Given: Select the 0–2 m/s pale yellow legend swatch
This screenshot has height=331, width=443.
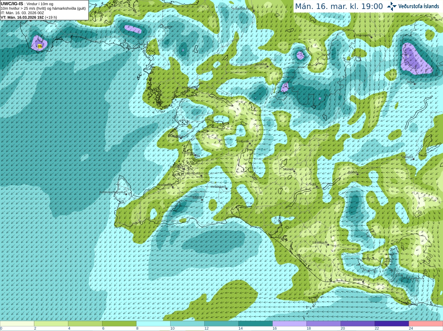Looking at the screenshot, I should point(17,324).
